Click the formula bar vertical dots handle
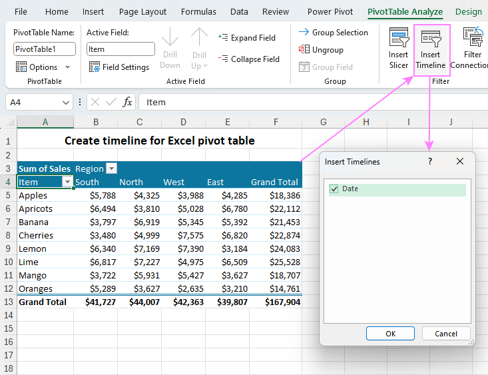The height and width of the screenshot is (375, 488). 80,102
